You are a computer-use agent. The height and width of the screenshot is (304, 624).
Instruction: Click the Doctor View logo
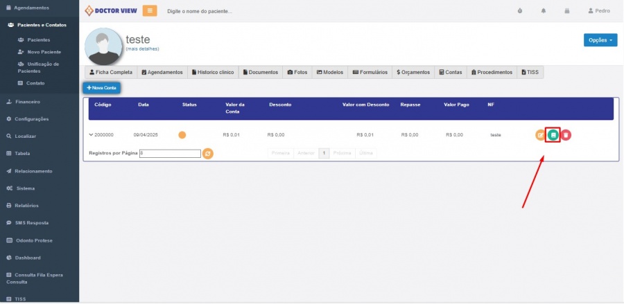(110, 11)
